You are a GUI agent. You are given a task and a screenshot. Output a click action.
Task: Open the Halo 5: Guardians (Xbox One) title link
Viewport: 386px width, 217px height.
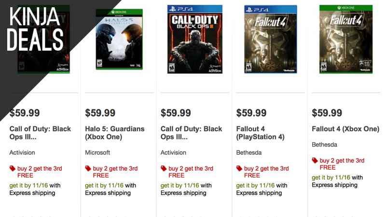pos(115,133)
